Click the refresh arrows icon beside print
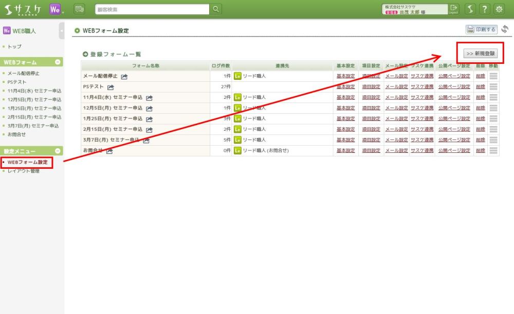The height and width of the screenshot is (314, 514). click(505, 29)
